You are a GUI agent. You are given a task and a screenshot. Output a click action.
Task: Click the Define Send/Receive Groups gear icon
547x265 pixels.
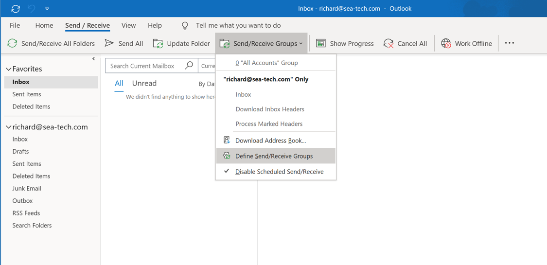point(227,156)
